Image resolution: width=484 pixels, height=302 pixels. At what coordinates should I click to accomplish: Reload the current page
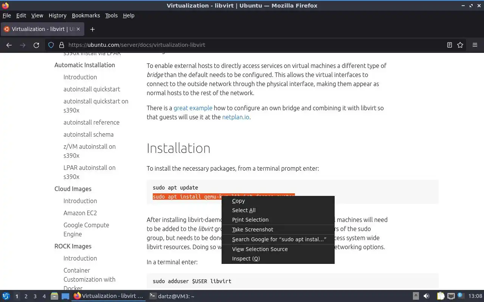[36, 45]
